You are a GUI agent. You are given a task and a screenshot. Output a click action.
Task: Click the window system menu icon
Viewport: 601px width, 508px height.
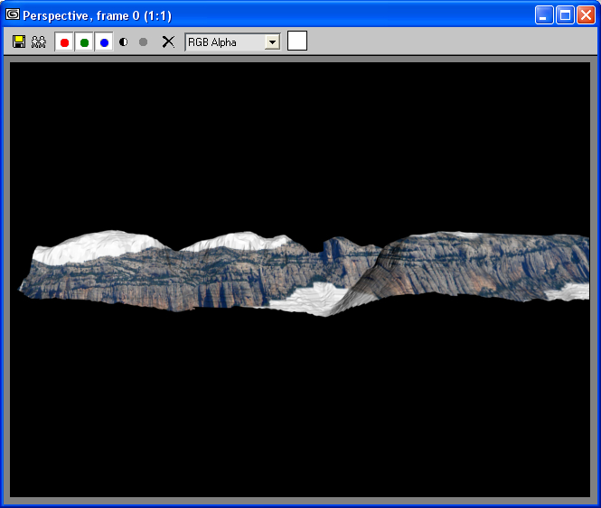[13, 14]
